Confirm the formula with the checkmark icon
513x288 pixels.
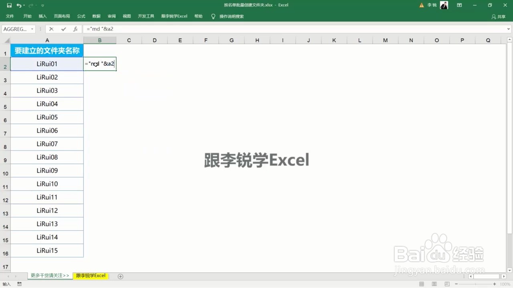point(63,29)
